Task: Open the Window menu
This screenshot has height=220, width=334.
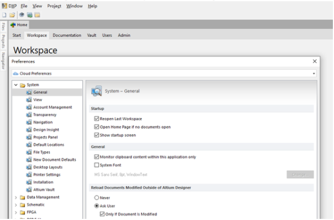Action: tap(74, 6)
